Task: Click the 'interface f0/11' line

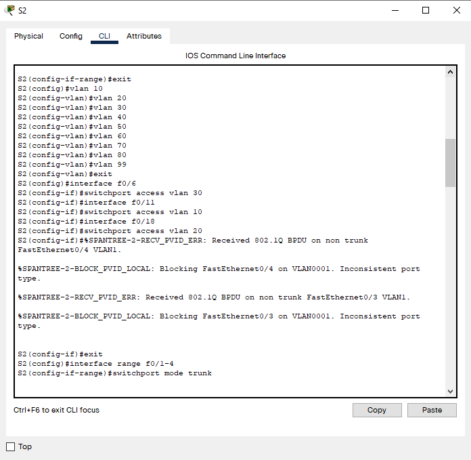Action: click(x=86, y=202)
